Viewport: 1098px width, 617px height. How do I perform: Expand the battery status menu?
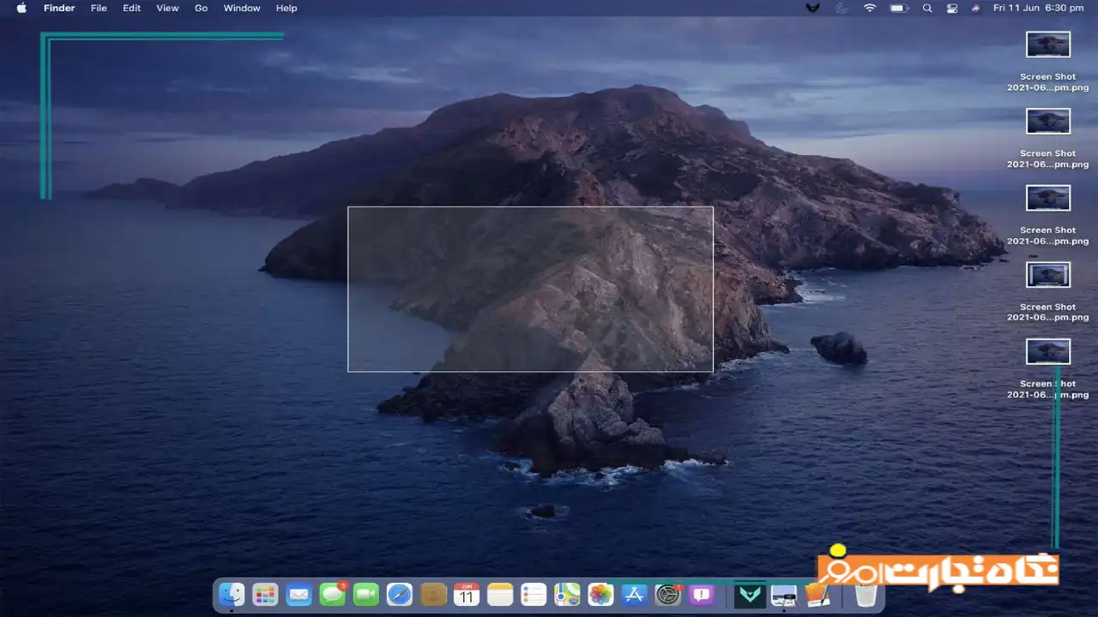click(898, 8)
